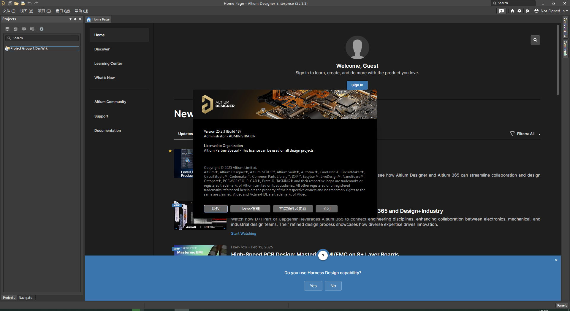
Task: Answer Yes to Harness Design question
Action: click(x=313, y=286)
